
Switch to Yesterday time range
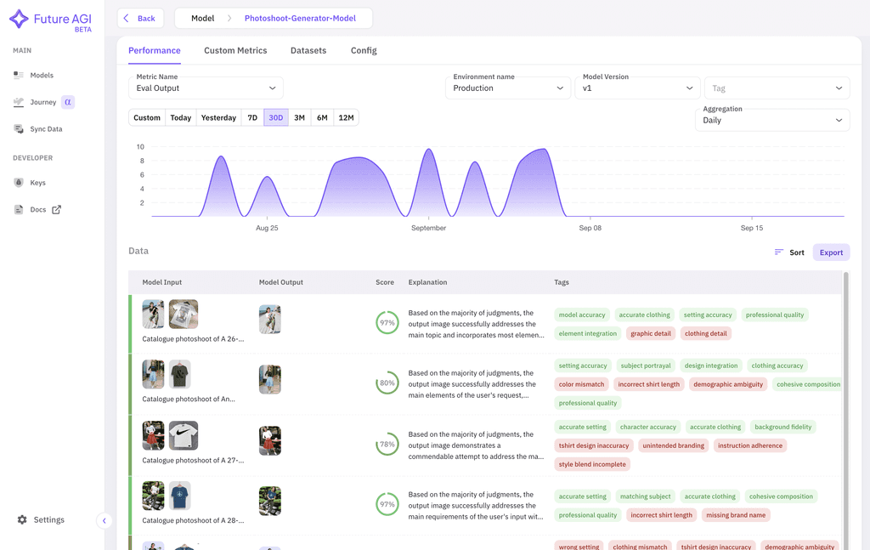click(218, 117)
